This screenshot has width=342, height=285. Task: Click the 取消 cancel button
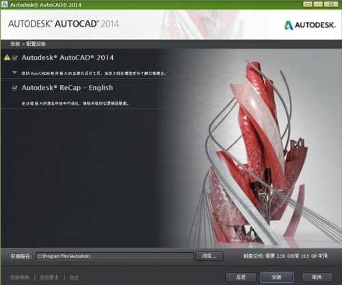tap(317, 277)
